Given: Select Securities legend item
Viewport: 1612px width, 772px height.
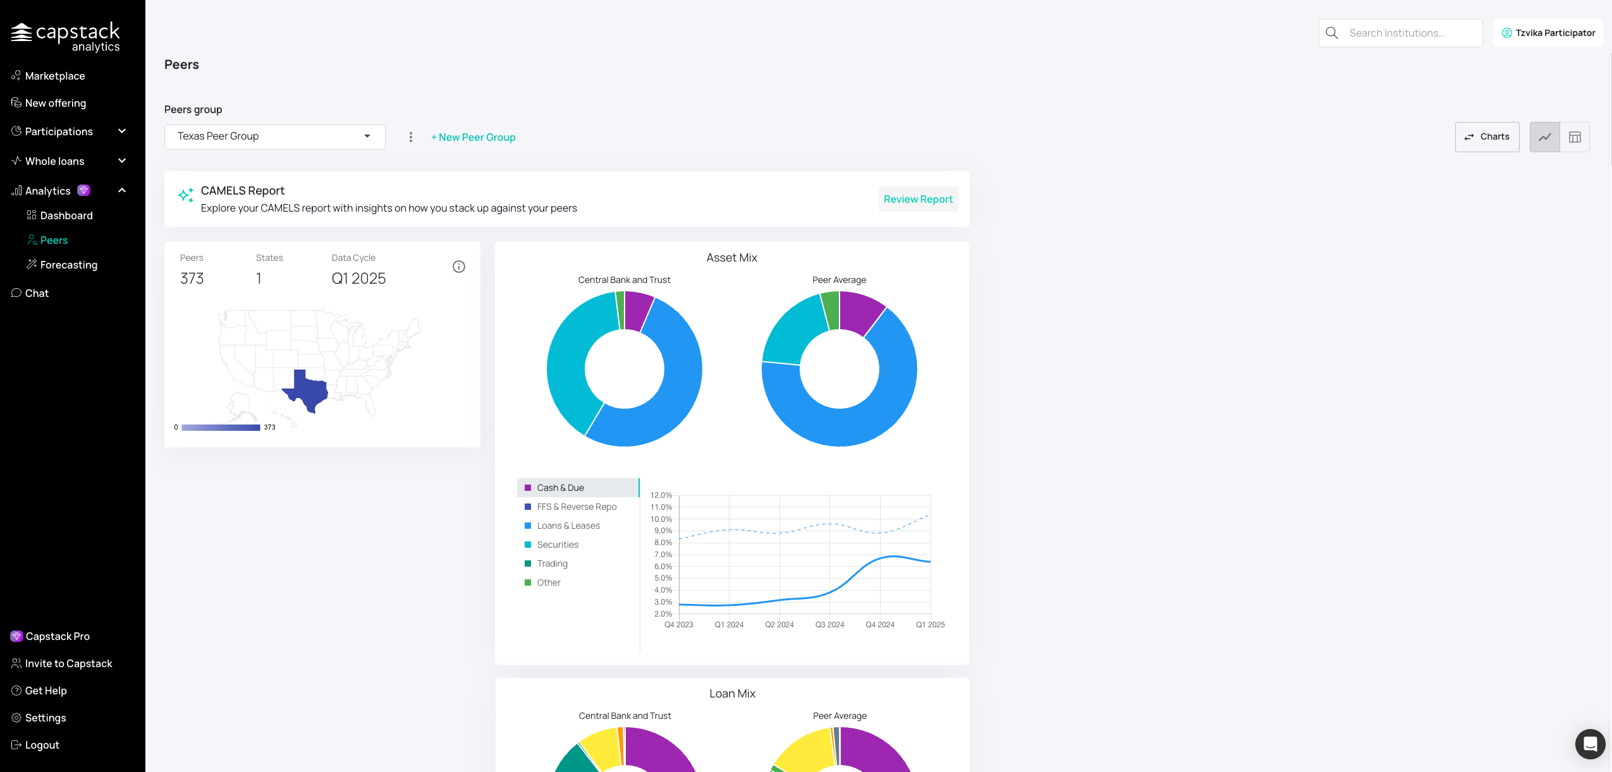Looking at the screenshot, I should [x=578, y=545].
